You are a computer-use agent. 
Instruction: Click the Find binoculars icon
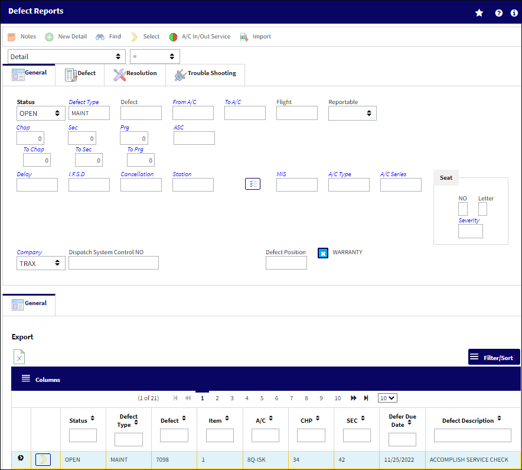[x=100, y=37]
